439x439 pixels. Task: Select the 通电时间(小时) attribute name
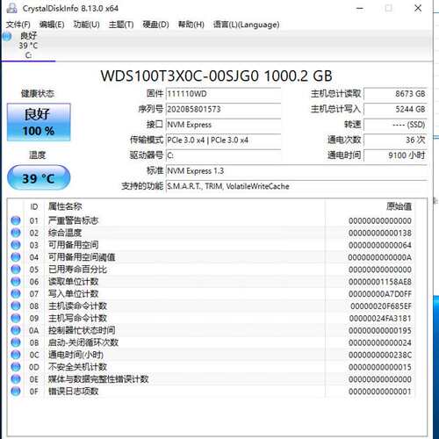point(76,355)
